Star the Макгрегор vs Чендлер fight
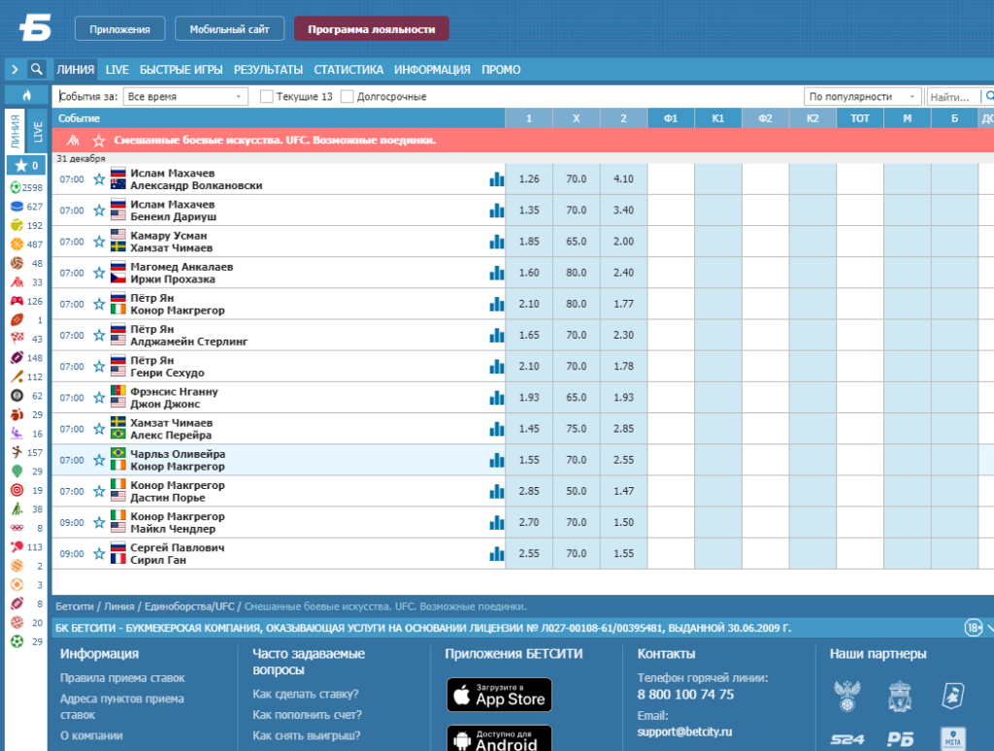994x751 pixels. point(99,523)
